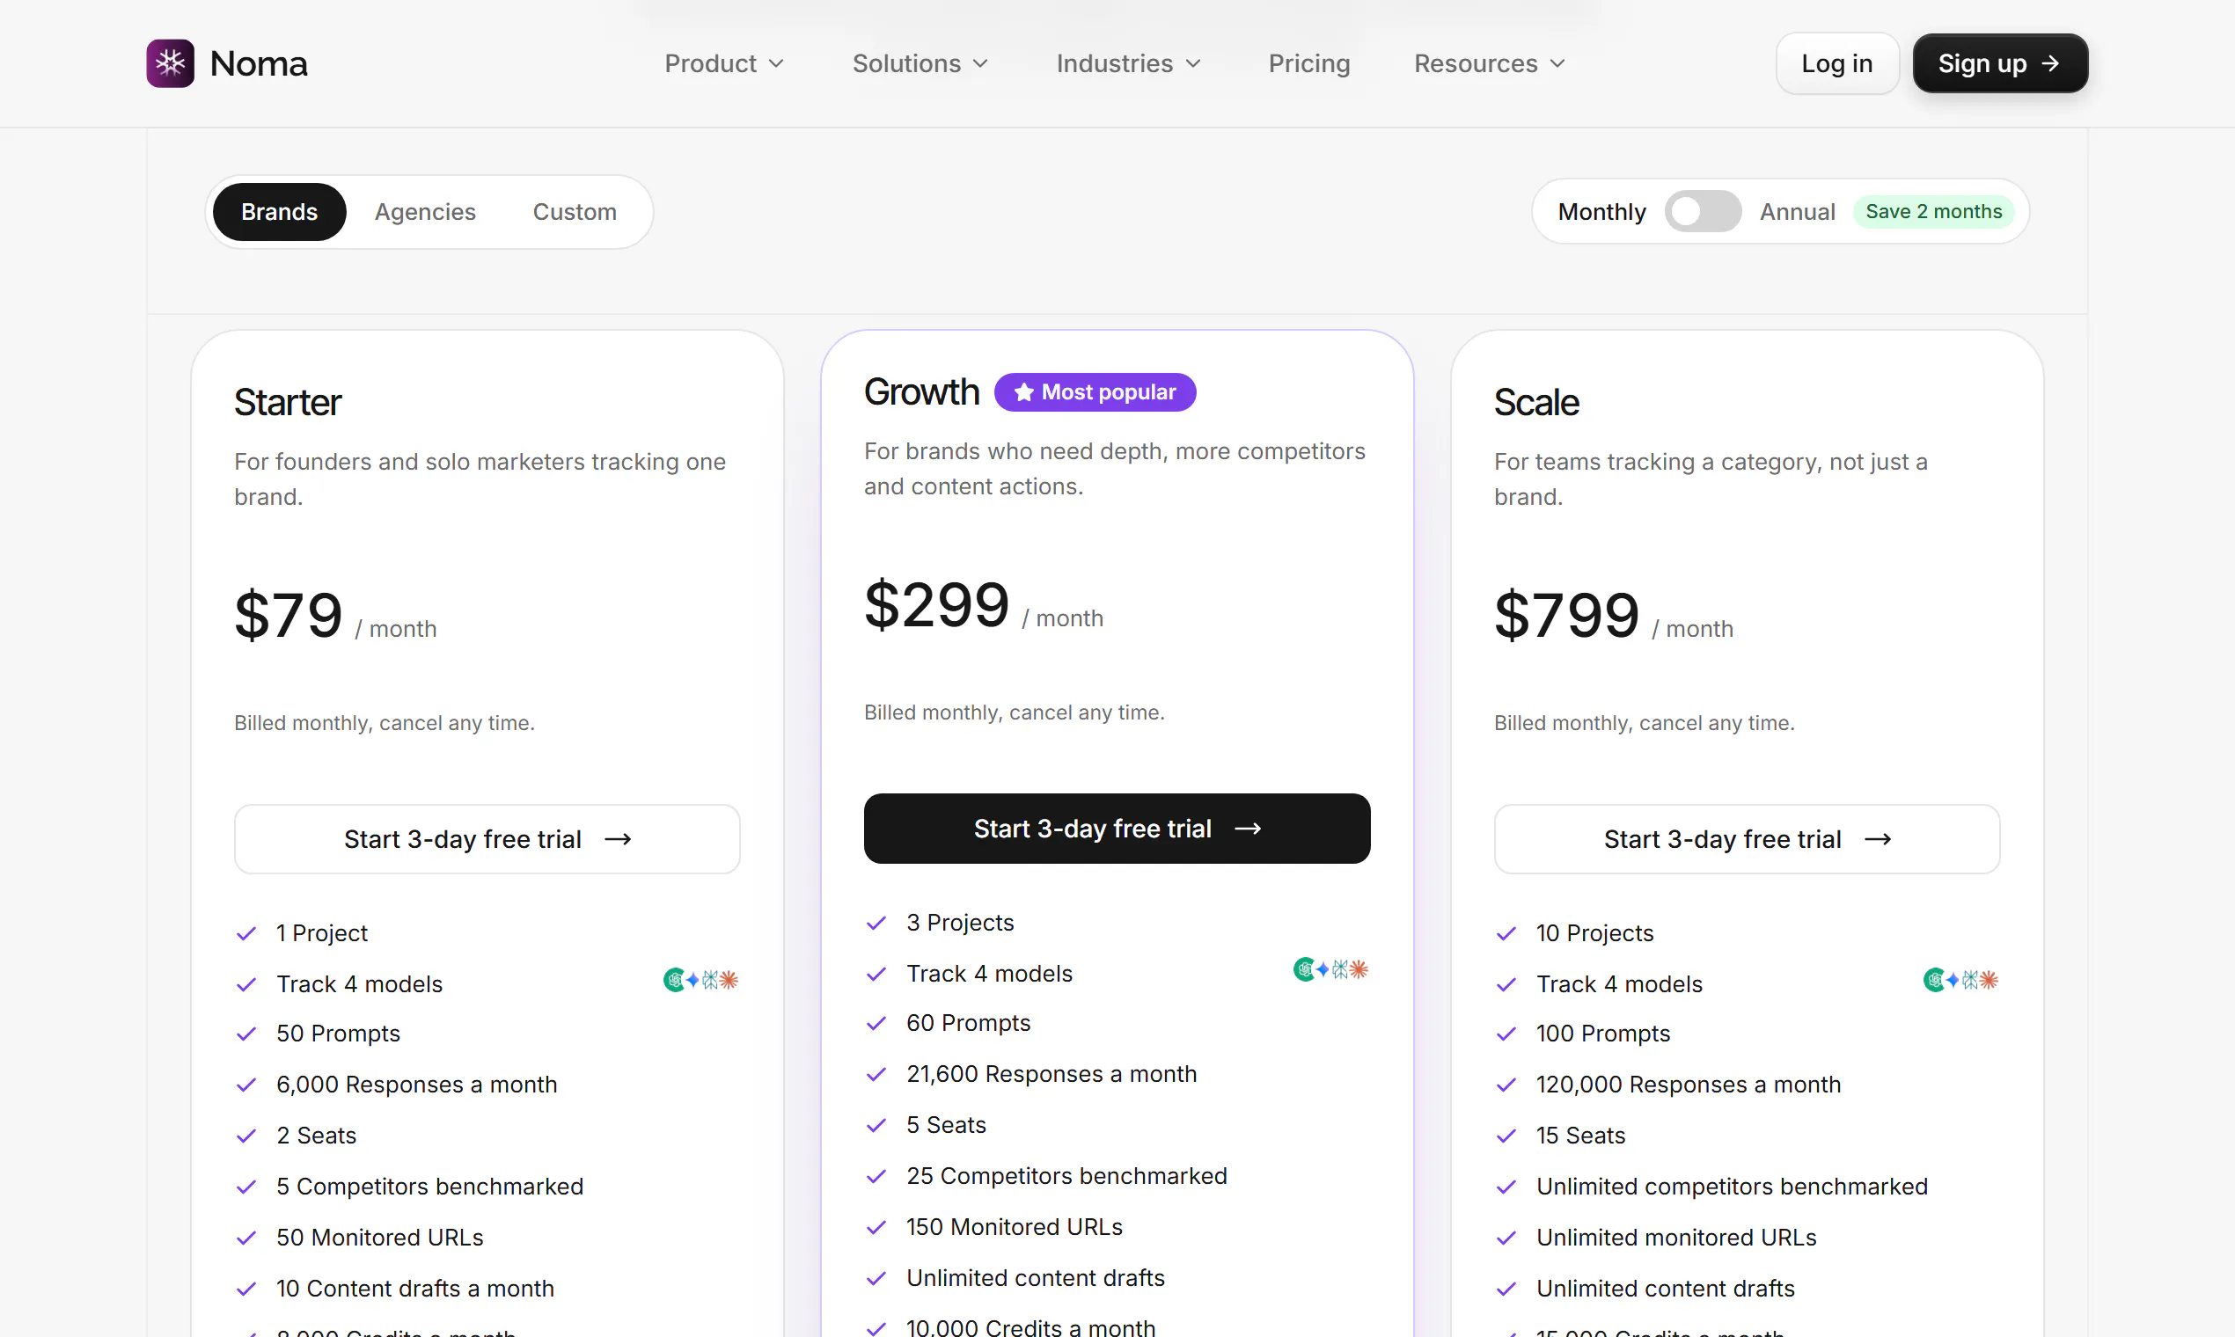Select the Brands tab
The width and height of the screenshot is (2235, 1337).
point(280,212)
